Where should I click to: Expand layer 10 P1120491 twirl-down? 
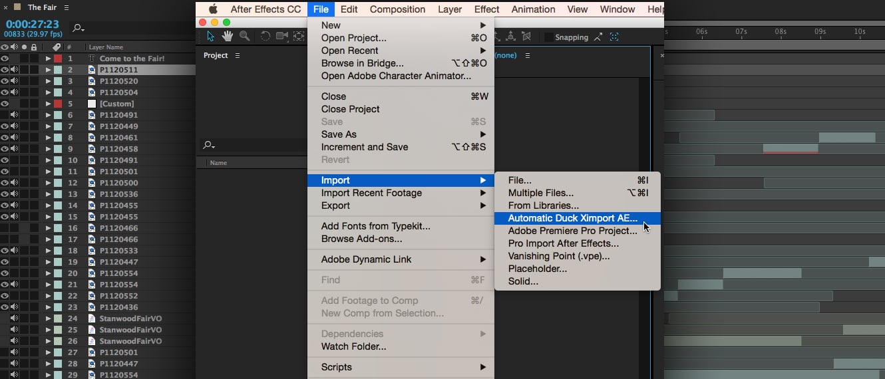[48, 160]
